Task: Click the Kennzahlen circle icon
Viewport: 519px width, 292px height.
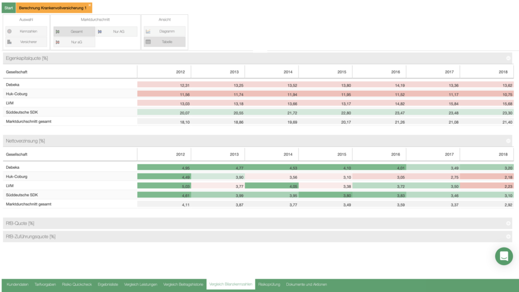Action: click(10, 31)
